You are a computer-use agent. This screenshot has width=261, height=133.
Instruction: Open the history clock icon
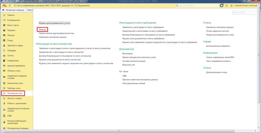click(227, 5)
